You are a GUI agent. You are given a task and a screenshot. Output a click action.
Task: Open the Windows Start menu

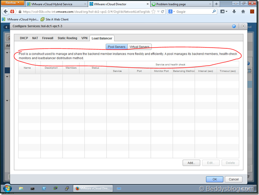pyautogui.click(x=7, y=188)
